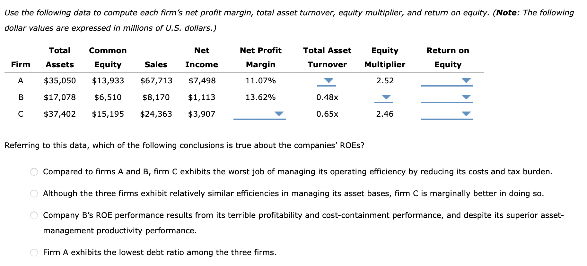Click Firm A's equity multiplier value 2.52

pyautogui.click(x=384, y=81)
